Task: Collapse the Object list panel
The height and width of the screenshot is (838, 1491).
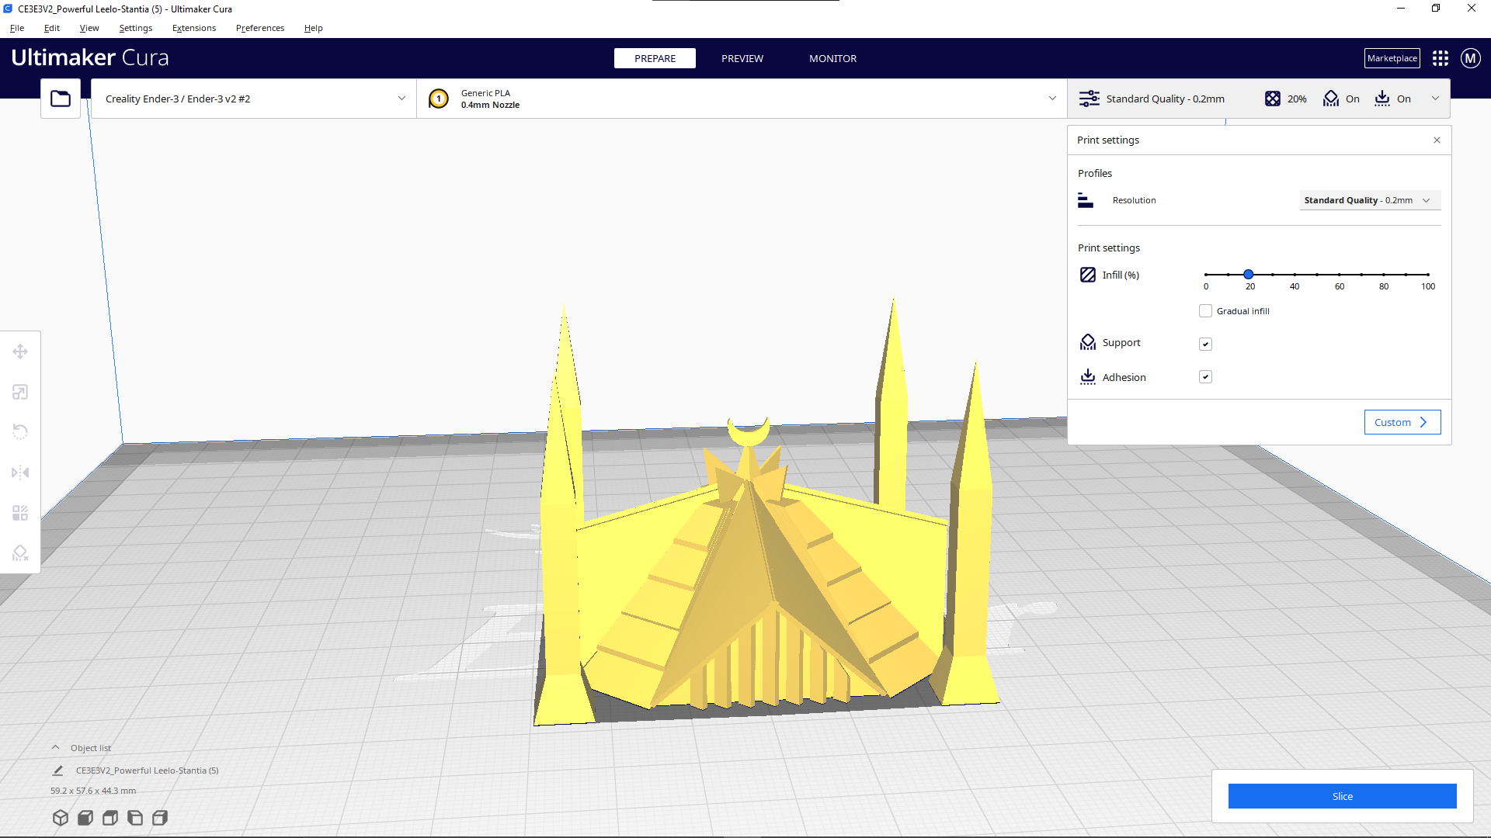Action: coord(55,746)
